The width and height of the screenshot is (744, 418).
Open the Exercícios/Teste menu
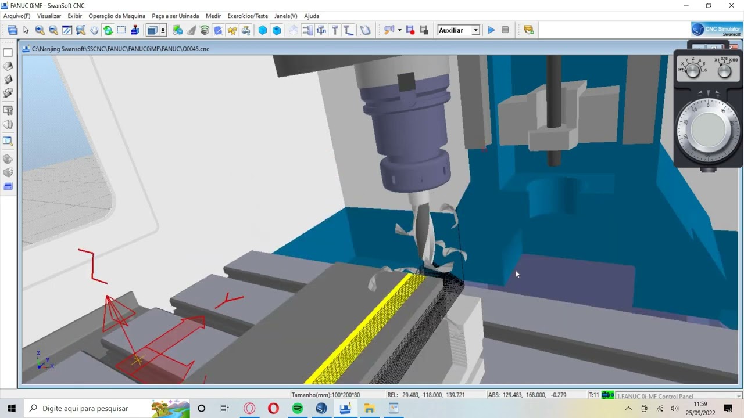[248, 16]
